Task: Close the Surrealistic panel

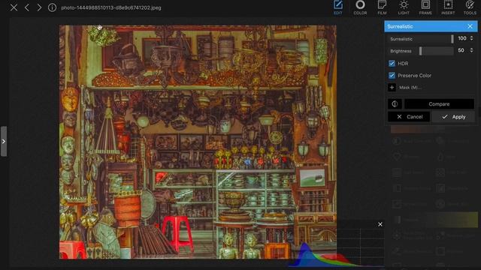Action: coord(470,26)
